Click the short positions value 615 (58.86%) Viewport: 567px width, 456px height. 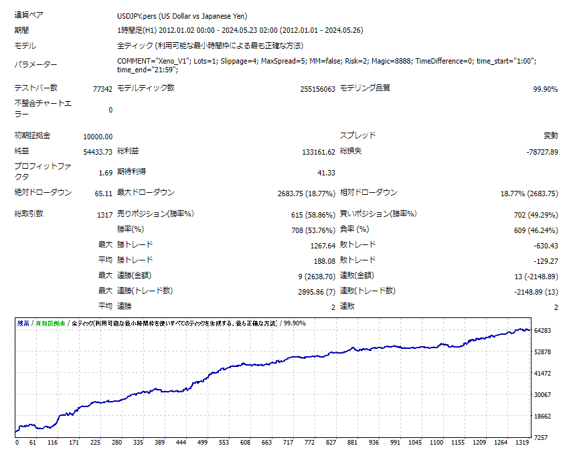click(313, 215)
